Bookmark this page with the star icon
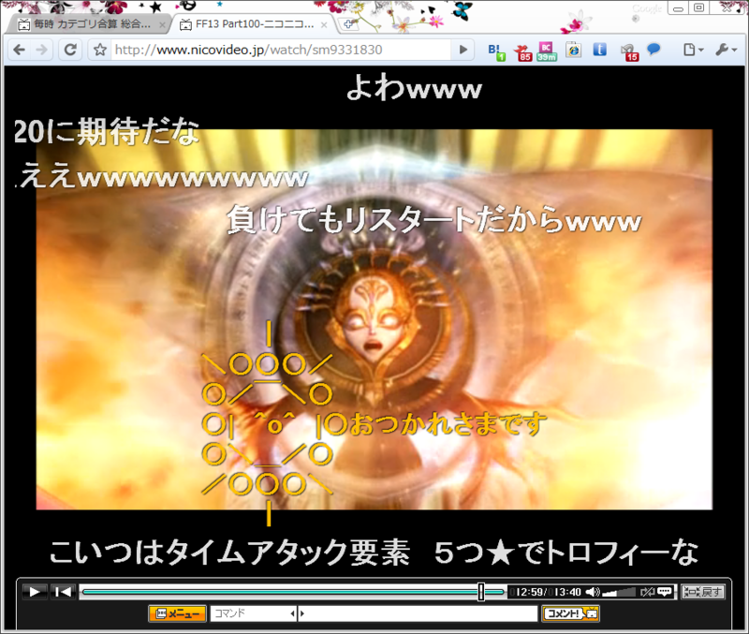Screen dimensions: 749x634 [x=100, y=50]
